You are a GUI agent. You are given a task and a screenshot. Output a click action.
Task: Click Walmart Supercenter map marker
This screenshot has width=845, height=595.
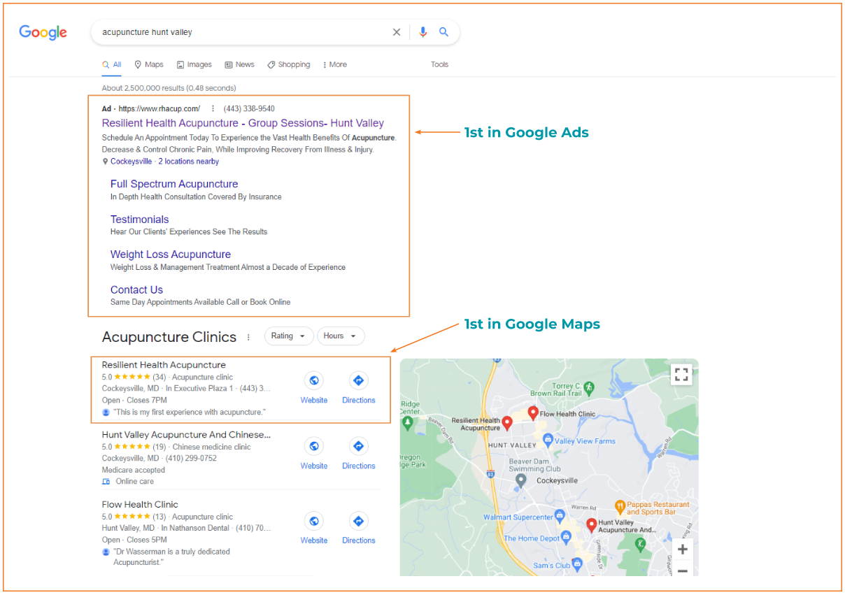559,517
